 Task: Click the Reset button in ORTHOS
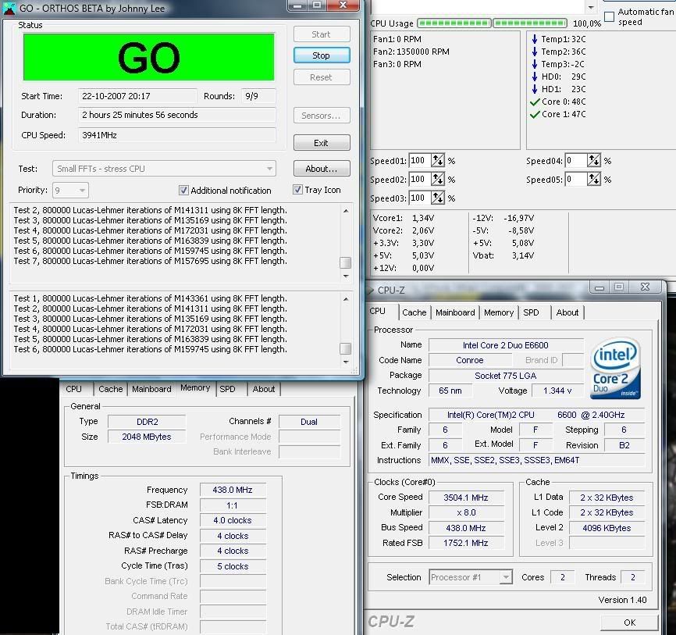point(321,77)
